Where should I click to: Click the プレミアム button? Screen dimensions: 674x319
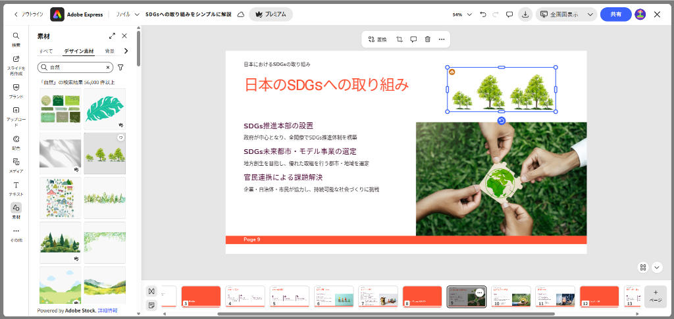271,14
